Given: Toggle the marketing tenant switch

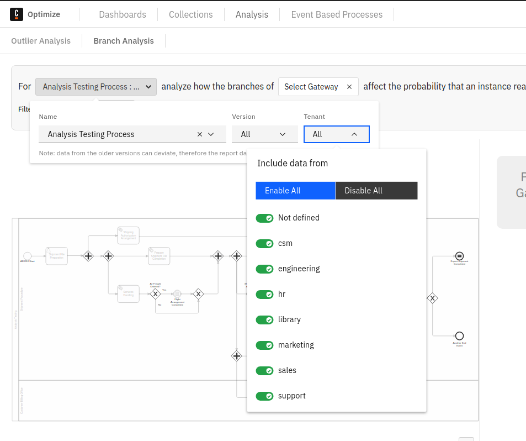Looking at the screenshot, I should 265,345.
